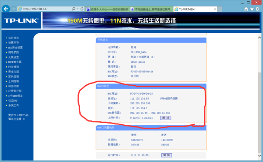263x162 pixels.
Task: Click the gateway value 111.175.124.1
Action: pos(139,108)
